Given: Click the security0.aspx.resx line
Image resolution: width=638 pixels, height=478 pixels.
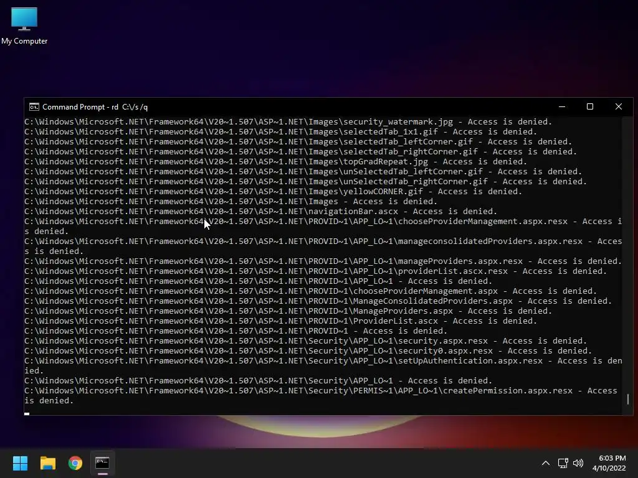Looking at the screenshot, I should pyautogui.click(x=308, y=351).
